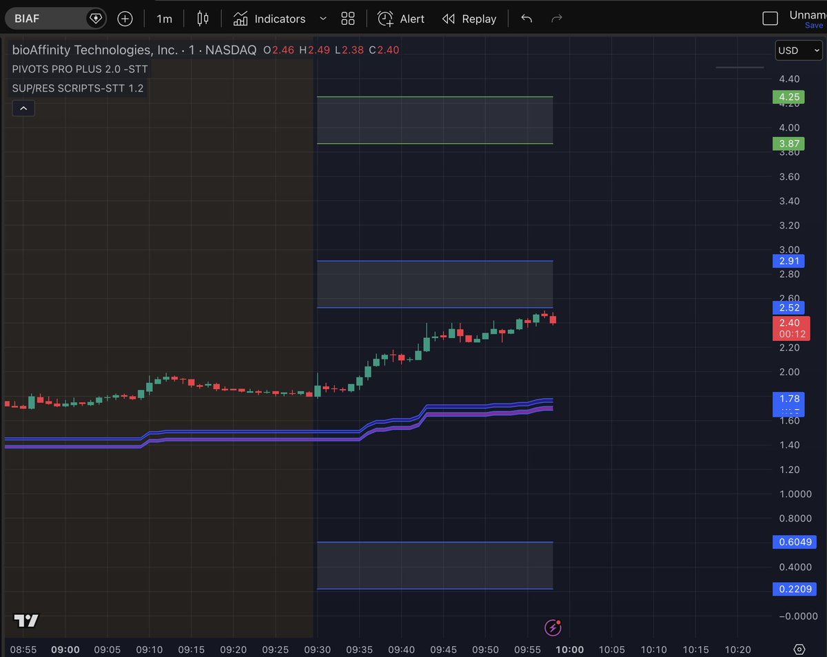Click the bioAffinity Technologies, Inc. title
Image resolution: width=827 pixels, height=657 pixels.
(x=94, y=50)
